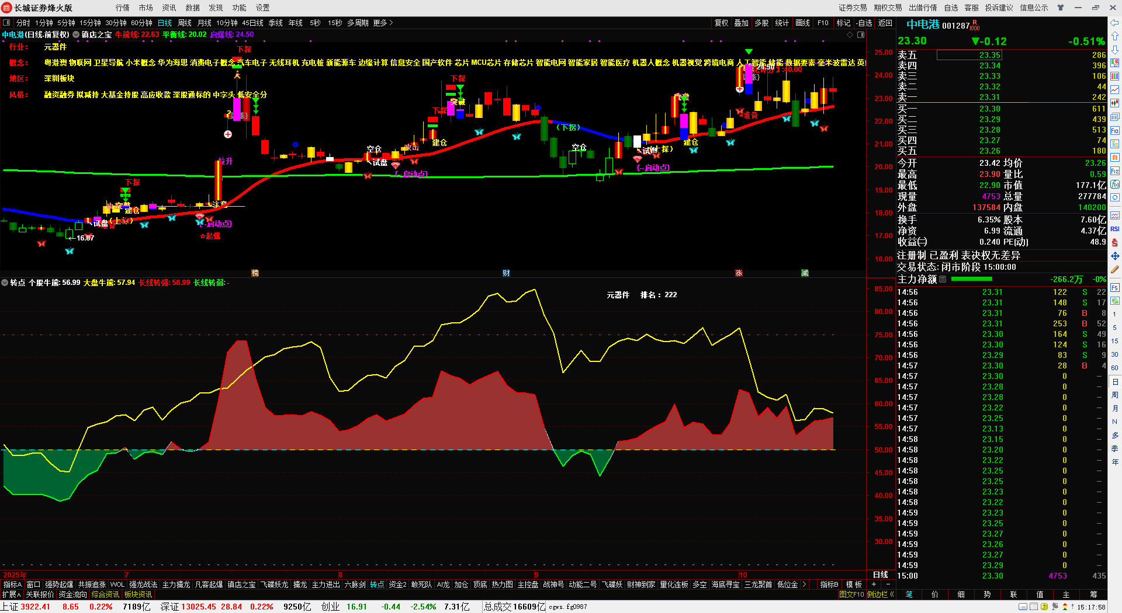The width and height of the screenshot is (1122, 613).
Task: Click the F10 company info icon in sidebar
Action: click(1115, 131)
